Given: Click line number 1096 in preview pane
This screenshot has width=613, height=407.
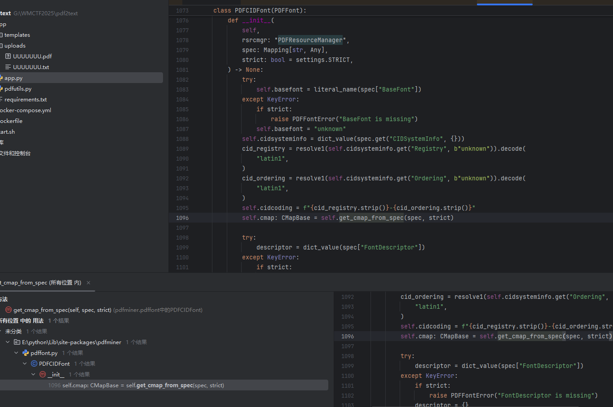Looking at the screenshot, I should 348,336.
